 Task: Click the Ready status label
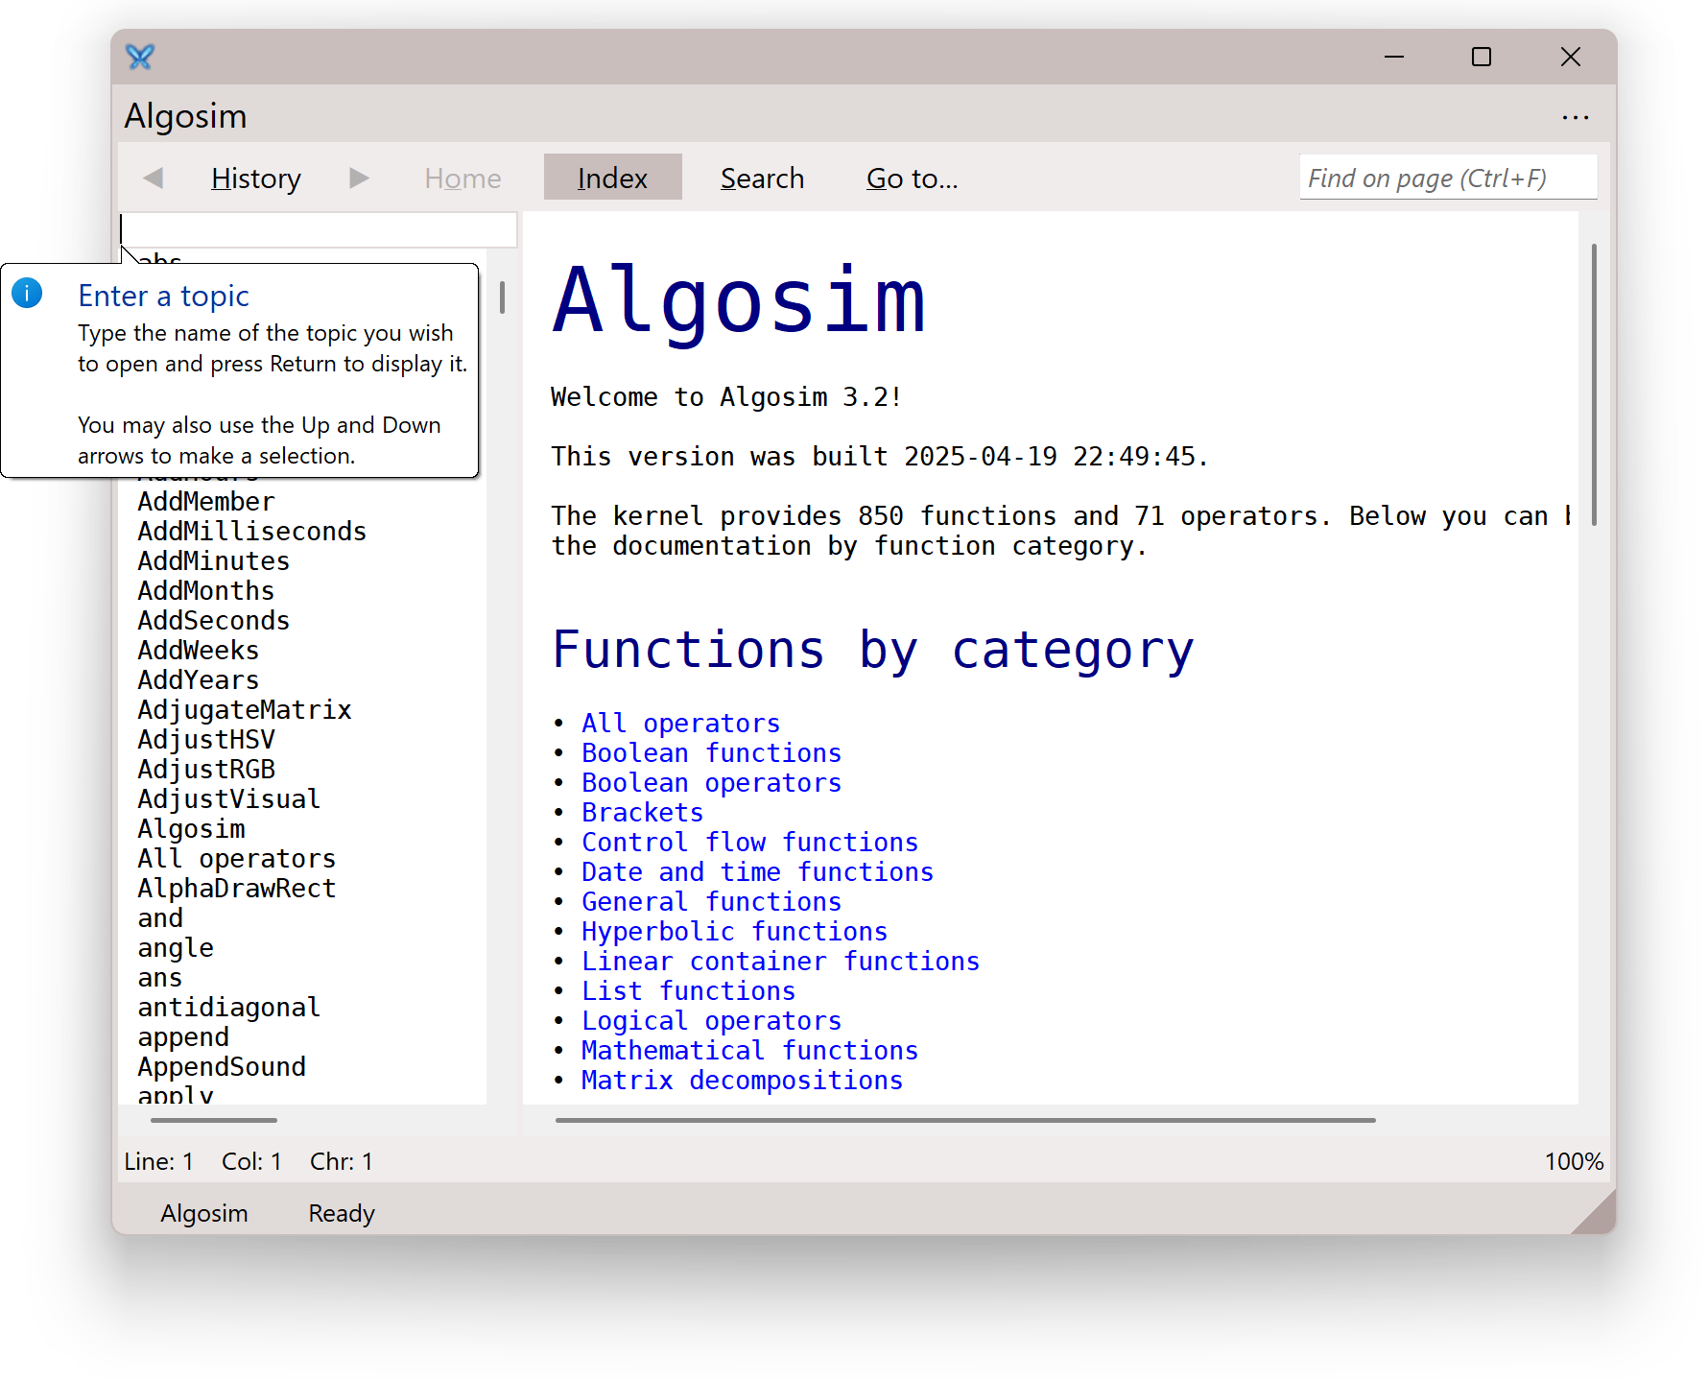(342, 1213)
